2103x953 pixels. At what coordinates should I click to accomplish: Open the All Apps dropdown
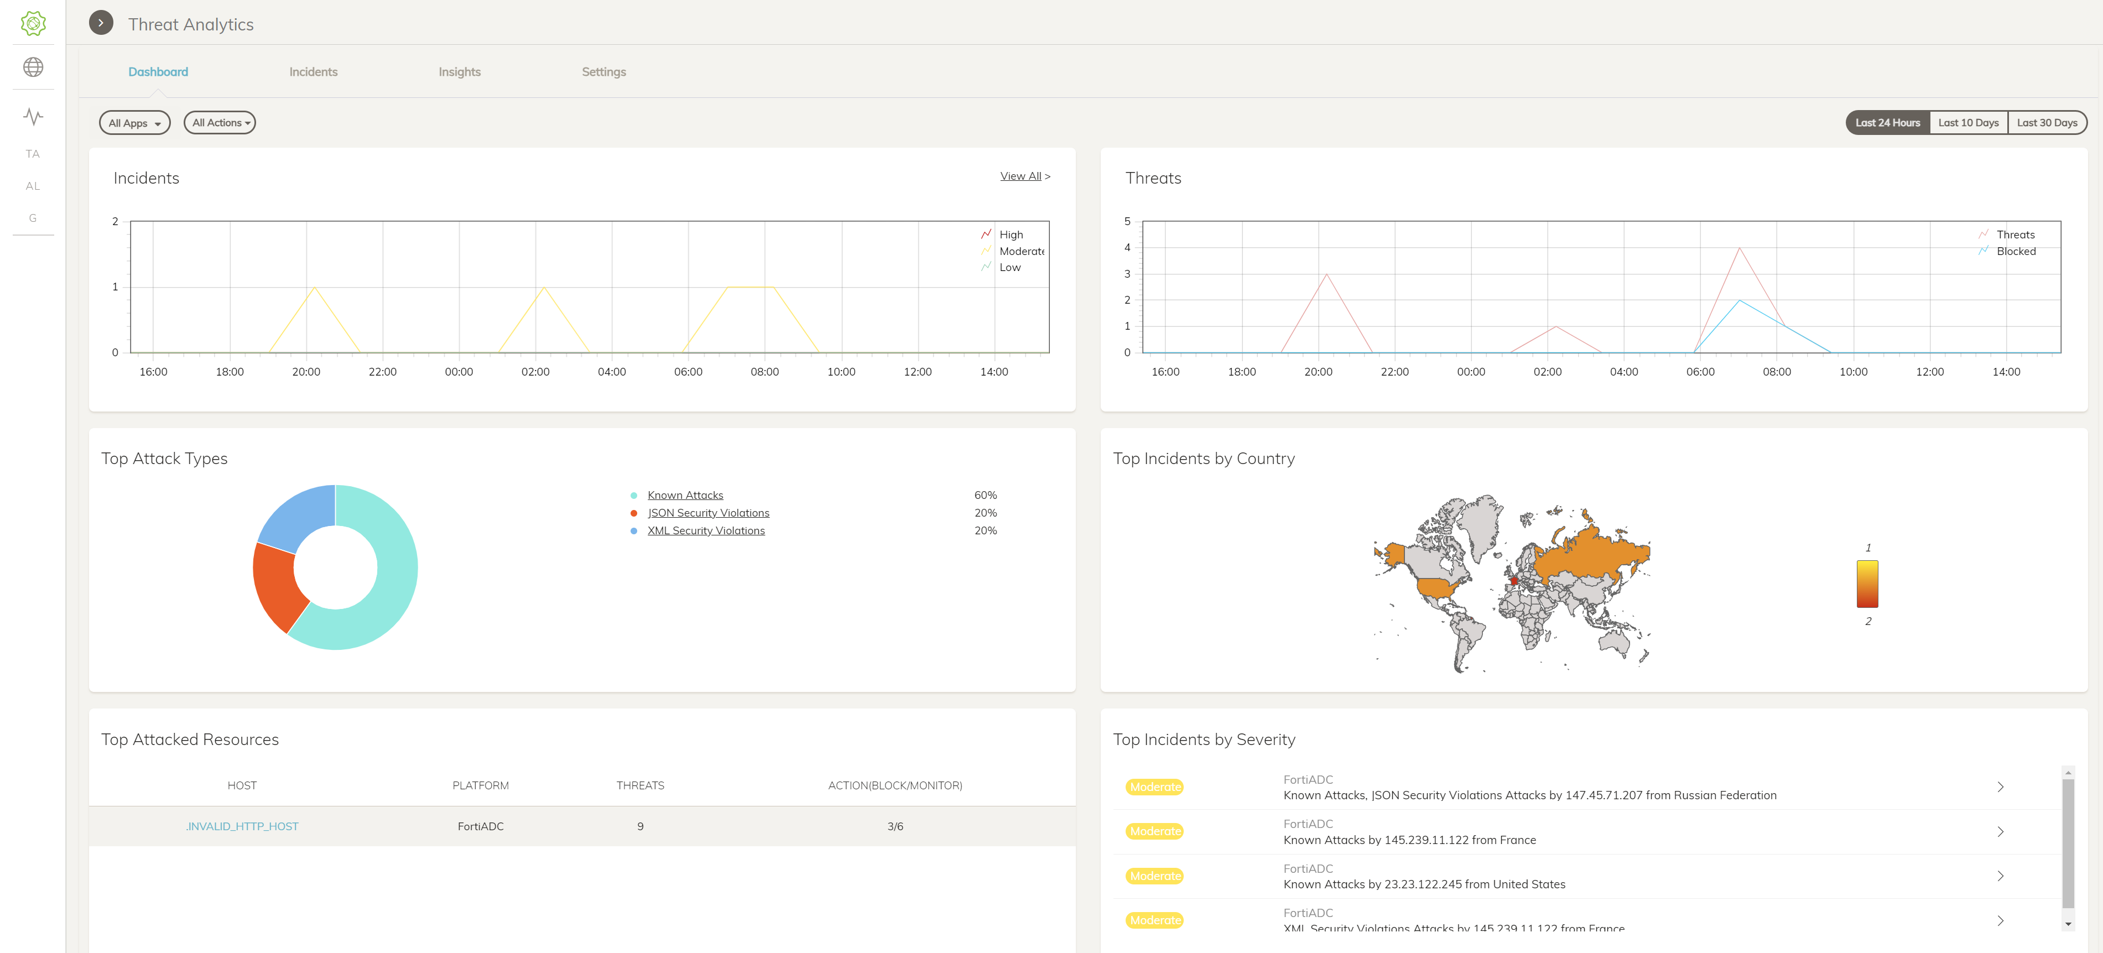135,122
